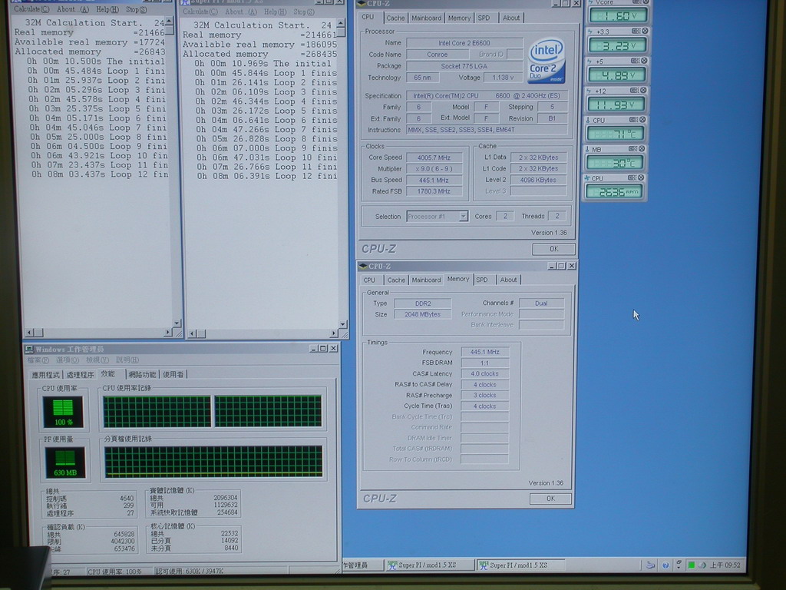This screenshot has width=786, height=590.
Task: Open Calculate(C) menu in right Super PI window
Action: pos(200,12)
